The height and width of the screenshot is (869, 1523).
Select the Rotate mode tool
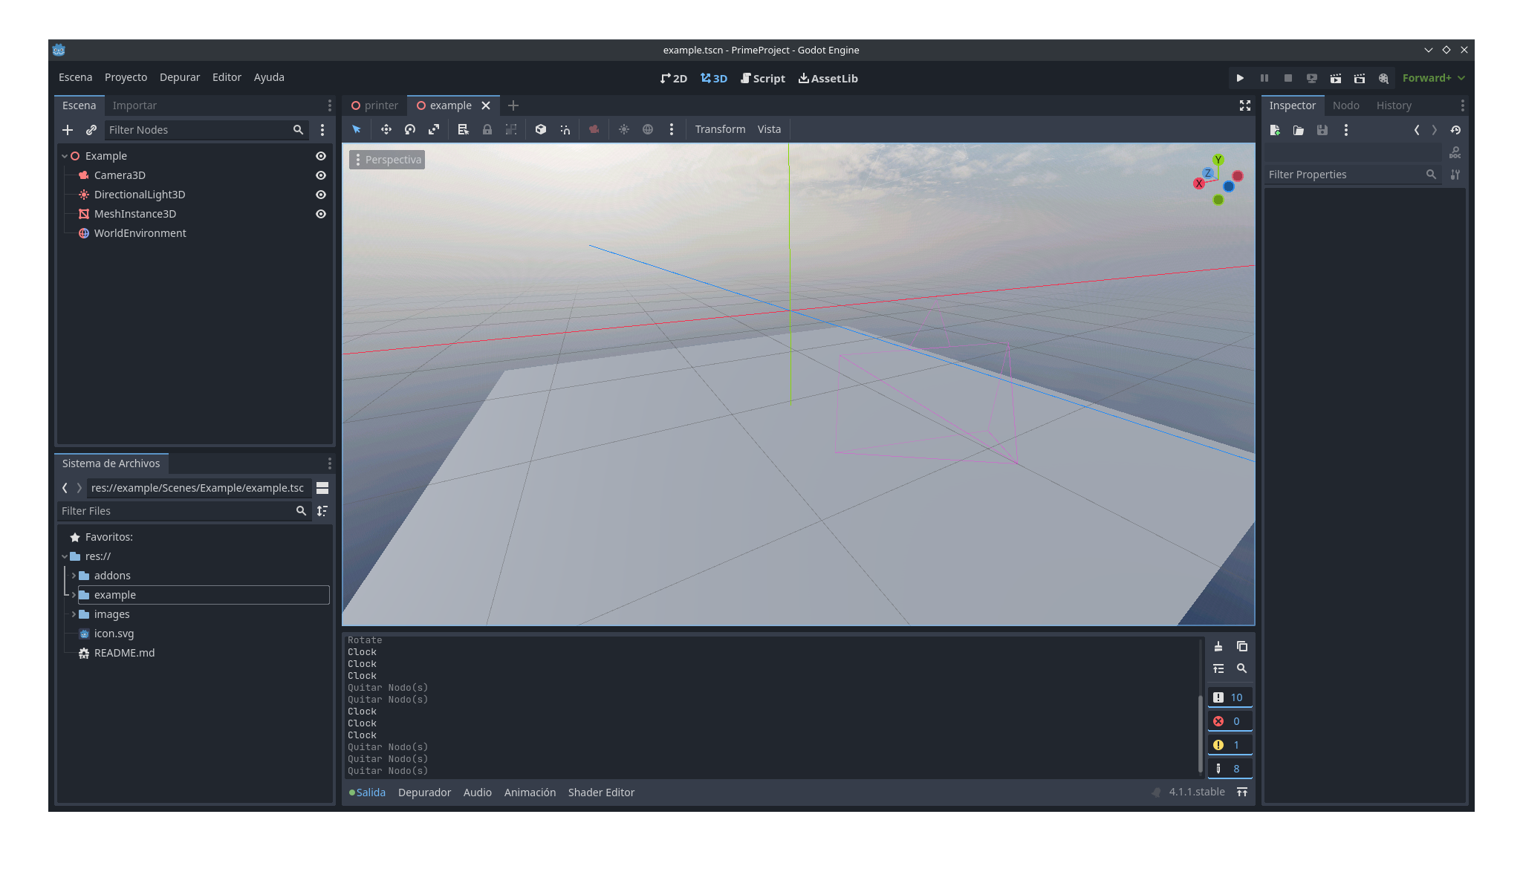(410, 129)
